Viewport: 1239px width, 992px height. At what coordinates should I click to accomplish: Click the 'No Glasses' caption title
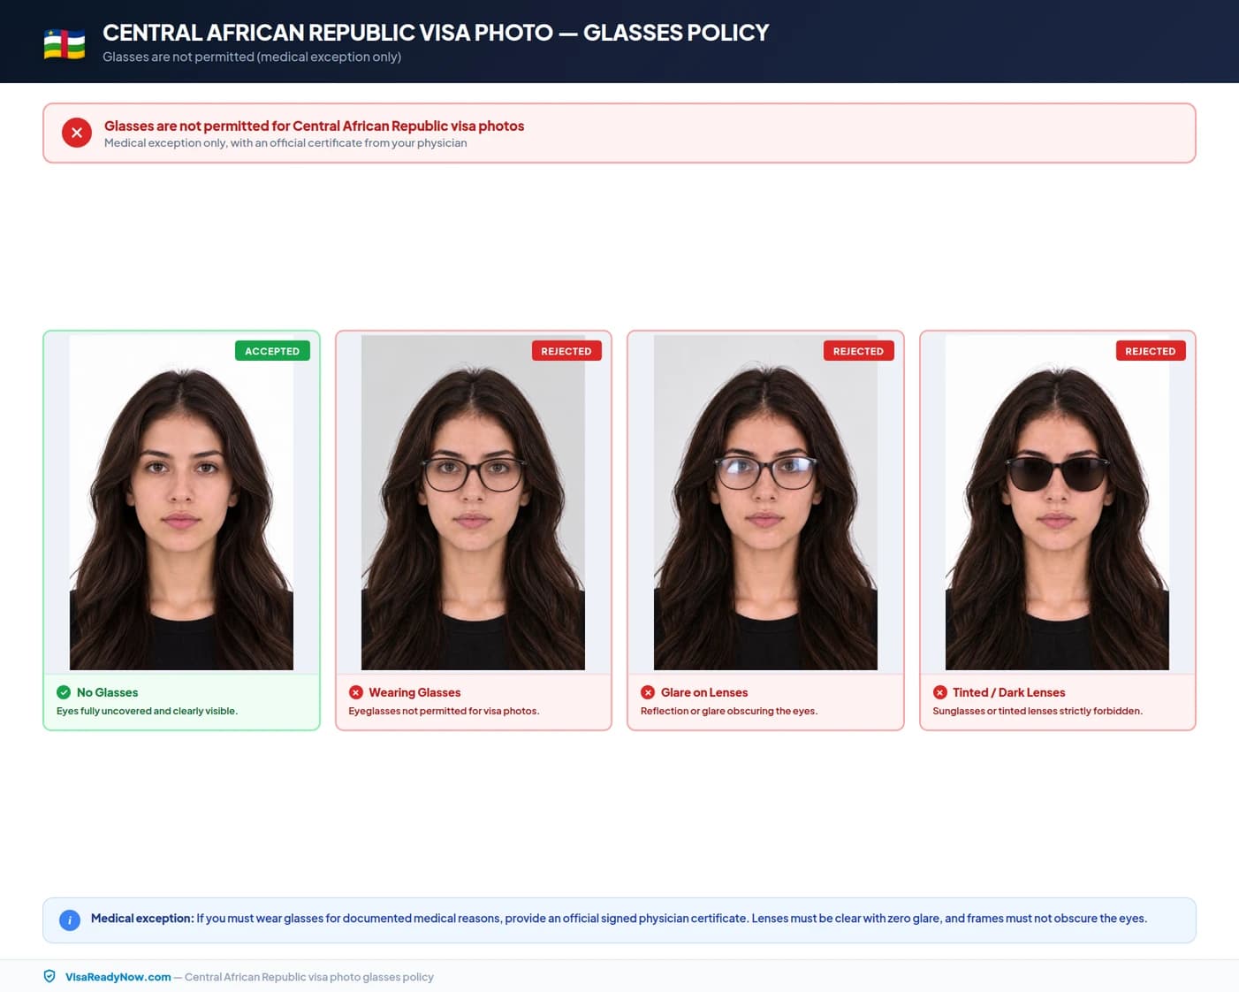(107, 692)
